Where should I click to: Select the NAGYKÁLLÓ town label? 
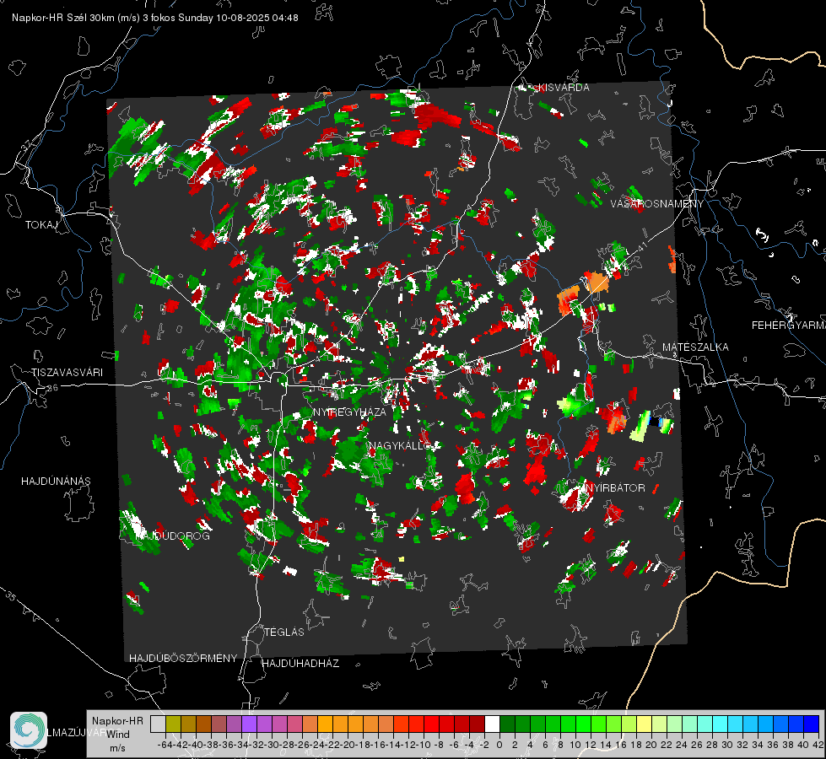[399, 446]
